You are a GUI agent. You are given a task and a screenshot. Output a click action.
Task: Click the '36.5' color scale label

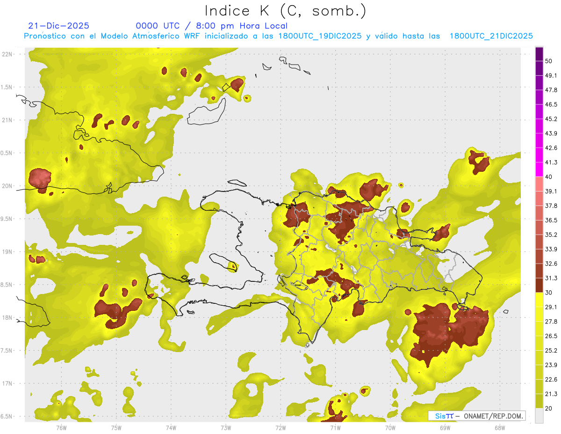pos(551,220)
